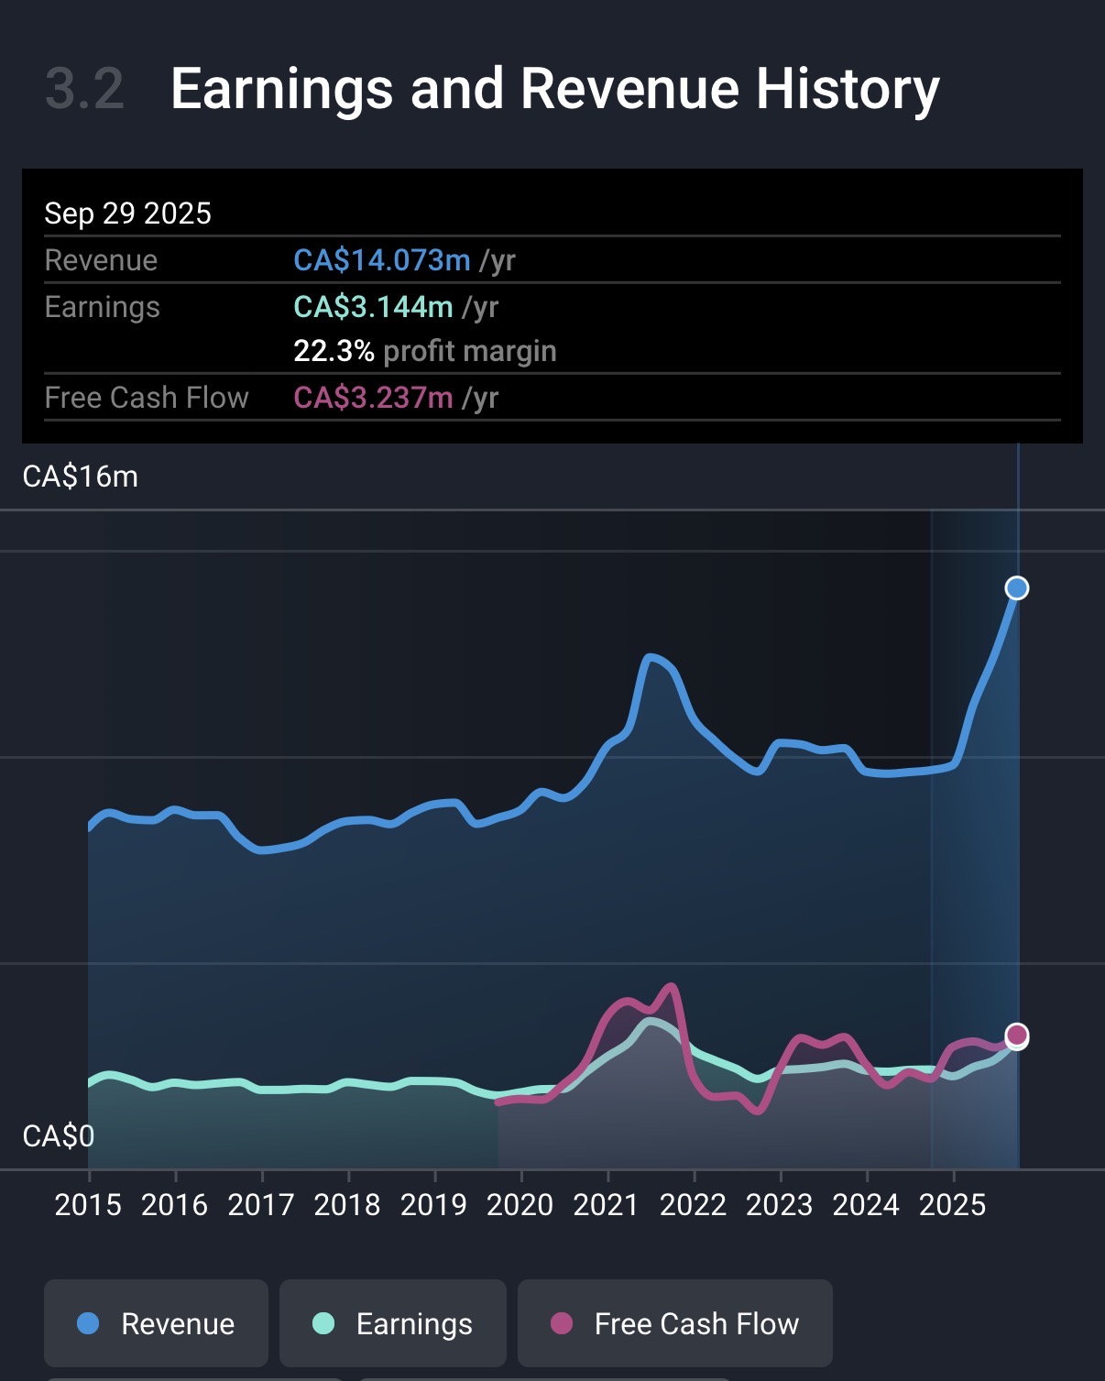Select the 2025 x-axis year label

pyautogui.click(x=952, y=1204)
